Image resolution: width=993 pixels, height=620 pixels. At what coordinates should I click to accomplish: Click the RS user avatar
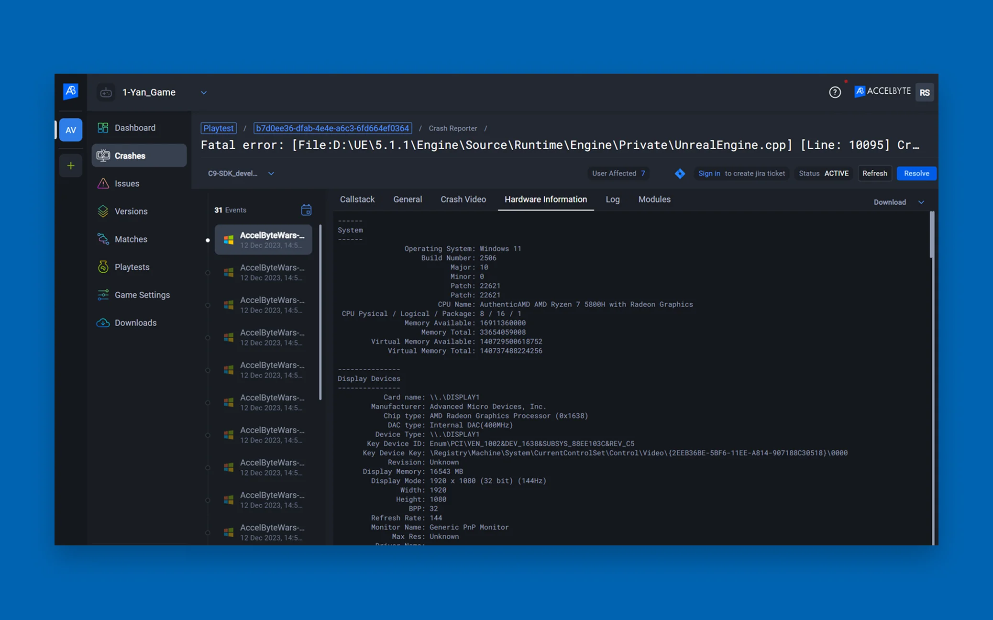coord(925,92)
